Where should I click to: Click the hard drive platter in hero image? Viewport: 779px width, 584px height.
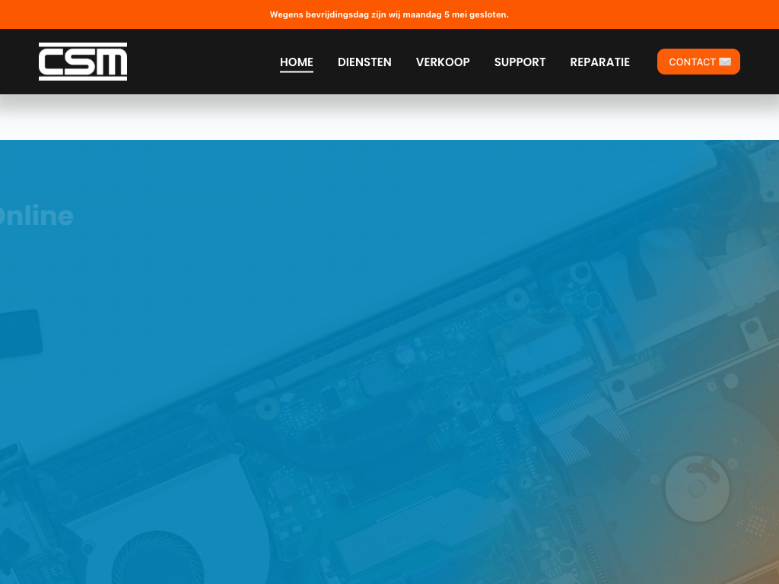click(696, 487)
